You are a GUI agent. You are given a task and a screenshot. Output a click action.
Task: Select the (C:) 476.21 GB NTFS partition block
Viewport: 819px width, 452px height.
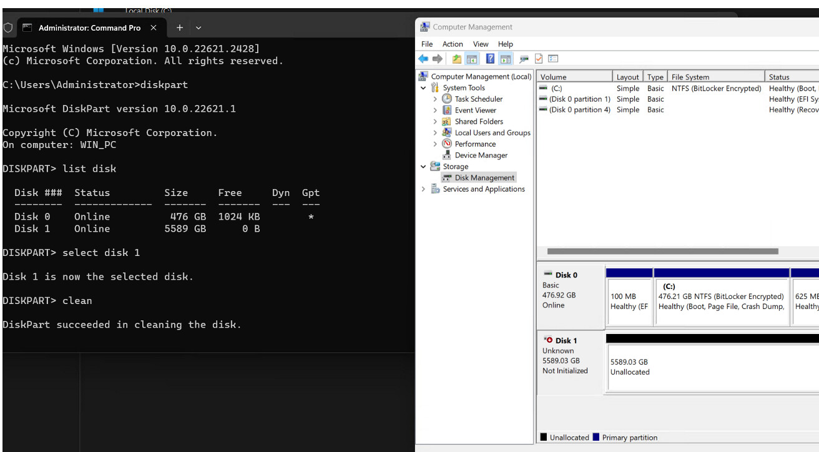click(x=722, y=302)
